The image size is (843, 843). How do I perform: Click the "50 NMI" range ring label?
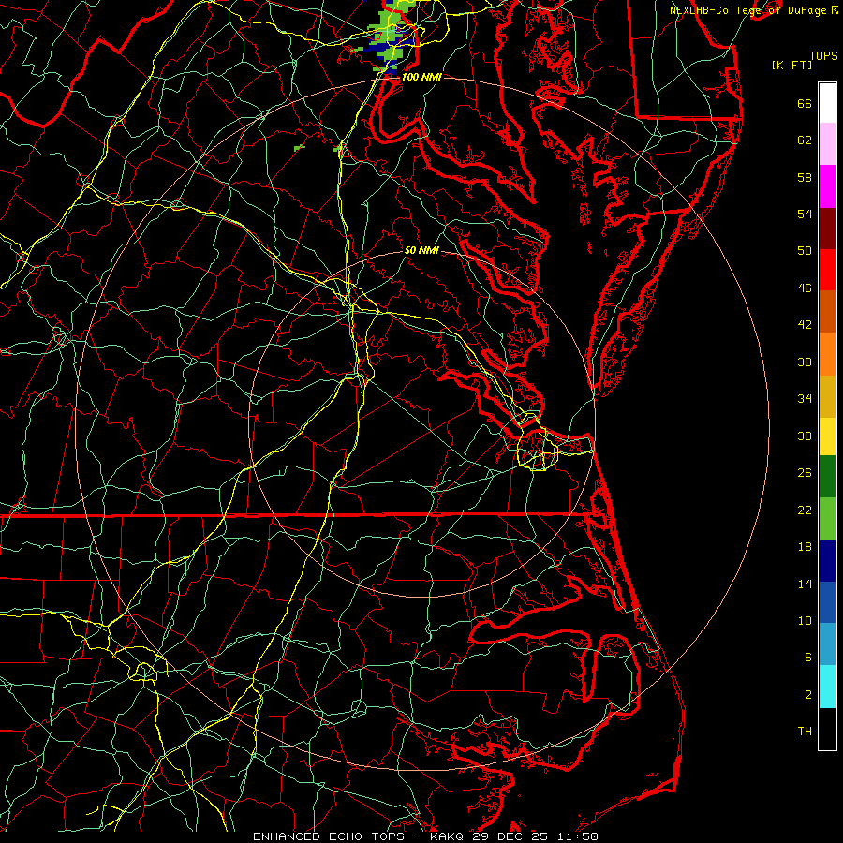coord(421,250)
